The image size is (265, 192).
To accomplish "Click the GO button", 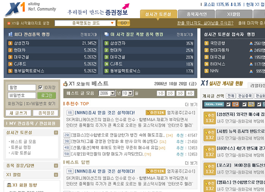I will 123,23.
